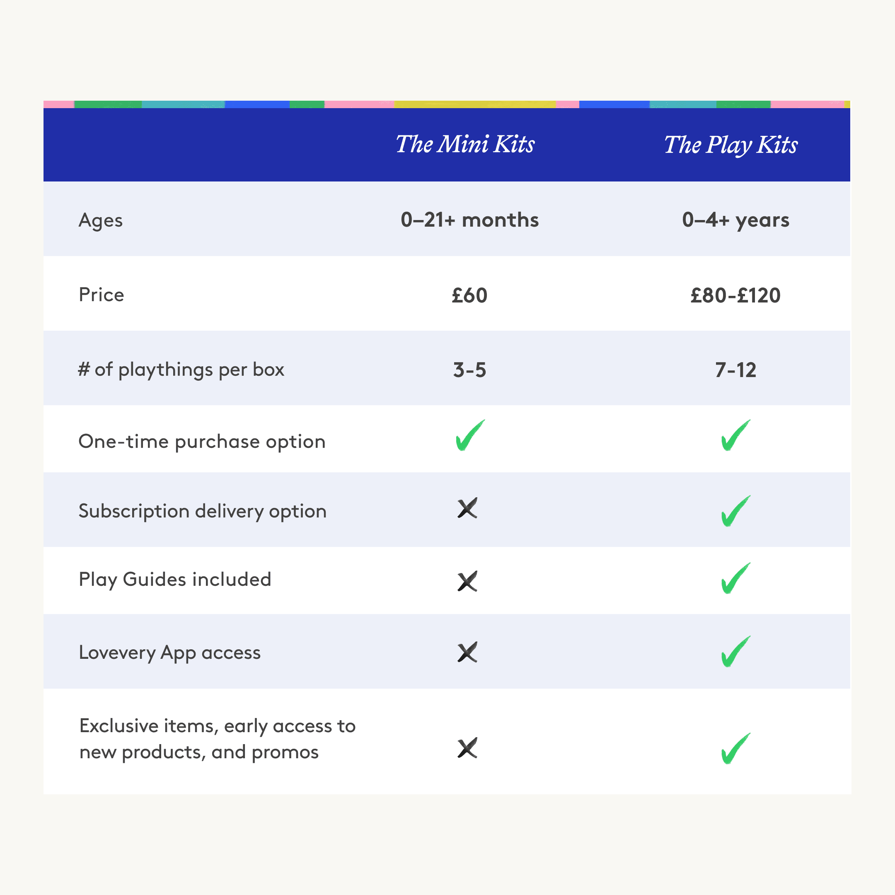The height and width of the screenshot is (895, 895).
Task: Click Mini Kits subscription delivery X mark
Action: 467,509
